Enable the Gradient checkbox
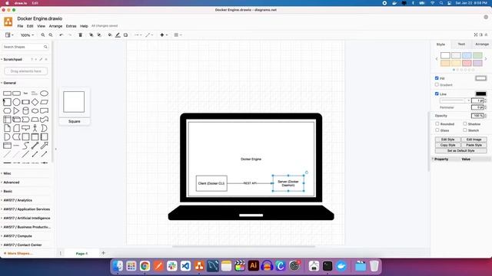Screen dimensions: 492x276 pyautogui.click(x=437, y=84)
